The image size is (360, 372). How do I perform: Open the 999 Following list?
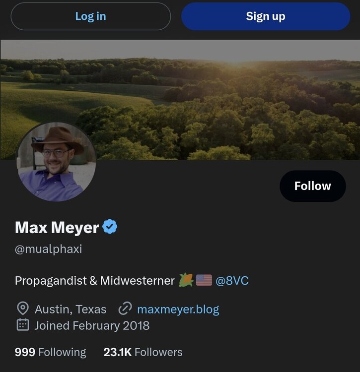coord(50,352)
